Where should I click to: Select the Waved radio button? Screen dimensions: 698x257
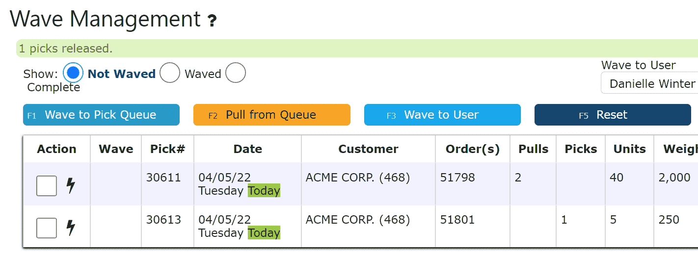coord(170,73)
